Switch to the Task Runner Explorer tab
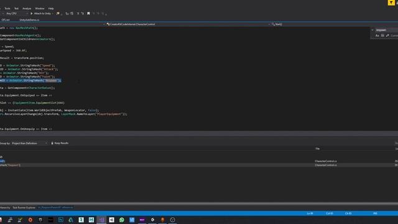The image size is (398, 224). 24,207
